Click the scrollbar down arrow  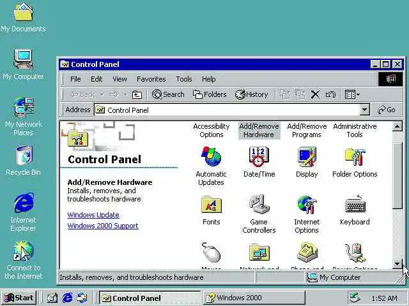point(397,264)
